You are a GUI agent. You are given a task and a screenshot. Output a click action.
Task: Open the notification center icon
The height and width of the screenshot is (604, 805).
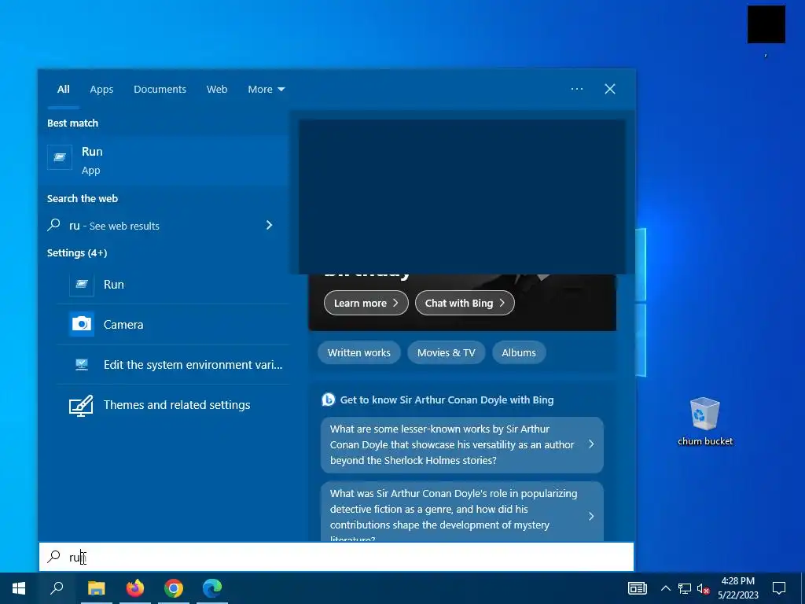pyautogui.click(x=779, y=588)
